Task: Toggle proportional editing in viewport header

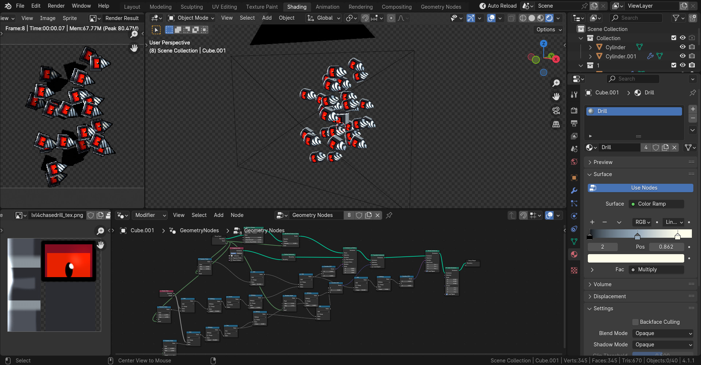Action: click(x=391, y=18)
